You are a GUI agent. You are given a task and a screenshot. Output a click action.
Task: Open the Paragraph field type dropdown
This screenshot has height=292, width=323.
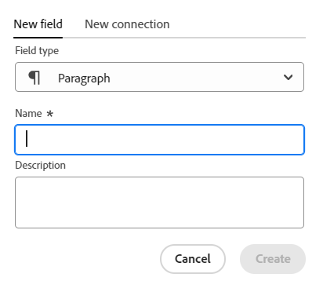coord(159,77)
